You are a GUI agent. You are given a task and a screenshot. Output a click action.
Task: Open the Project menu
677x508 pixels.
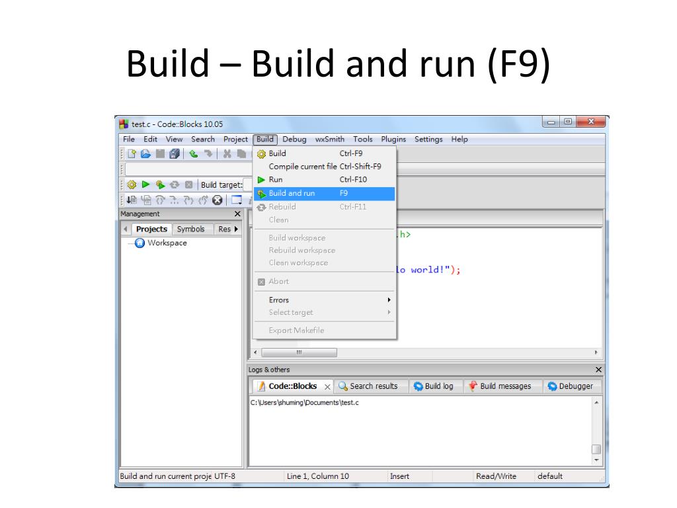pyautogui.click(x=235, y=139)
